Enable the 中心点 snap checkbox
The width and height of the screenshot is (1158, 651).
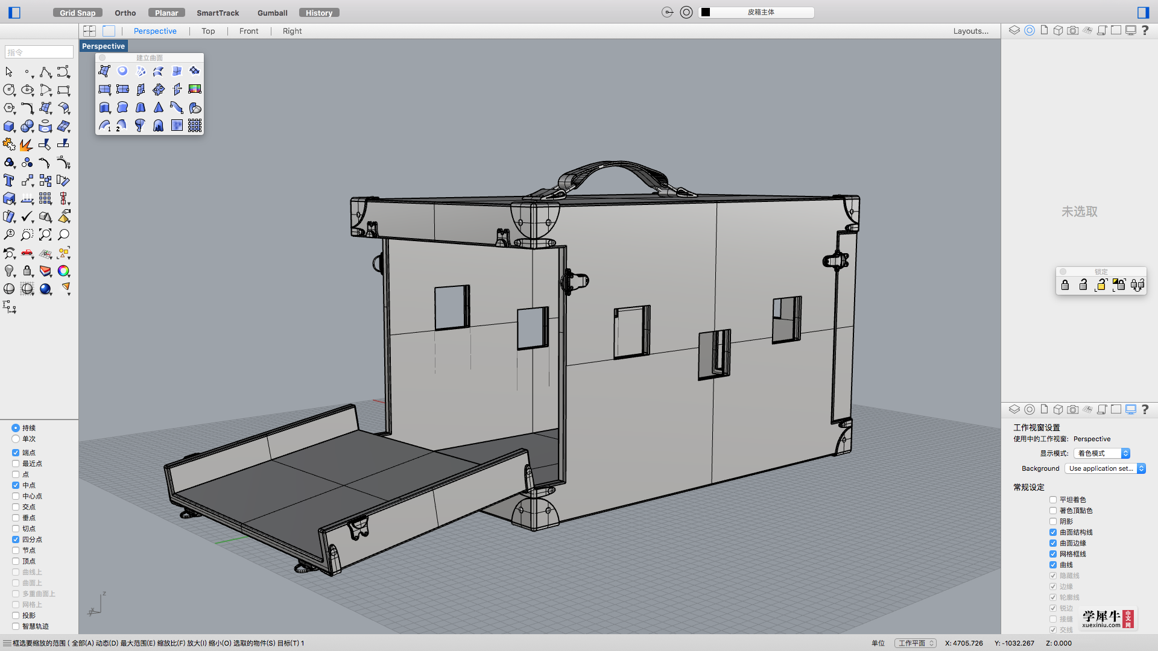pyautogui.click(x=16, y=496)
